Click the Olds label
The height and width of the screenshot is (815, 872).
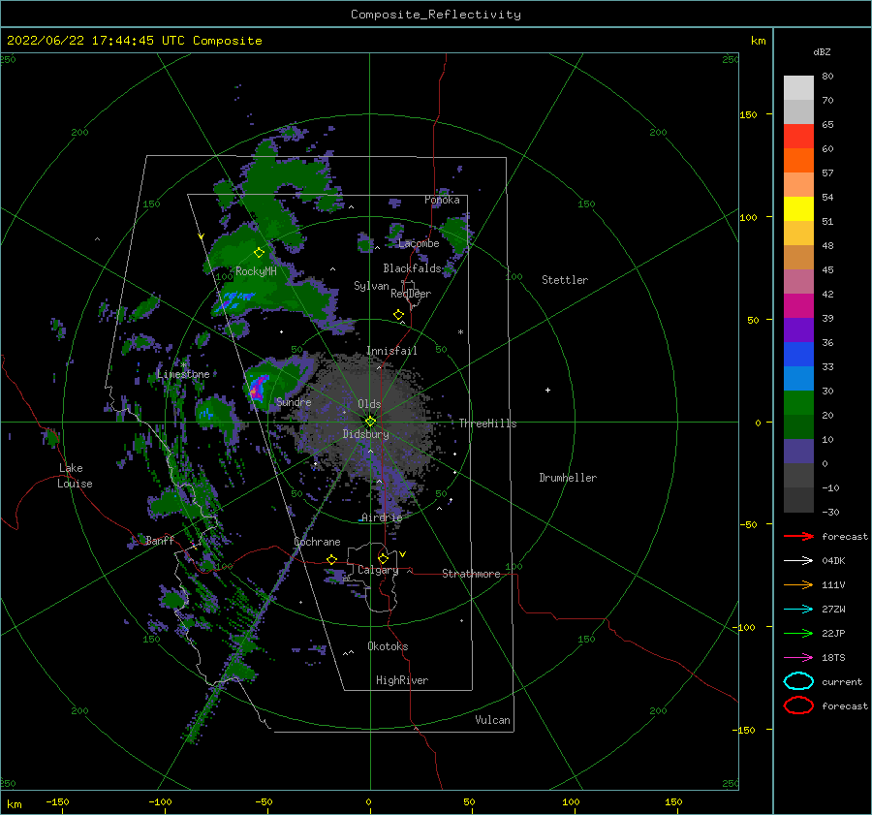coord(369,404)
